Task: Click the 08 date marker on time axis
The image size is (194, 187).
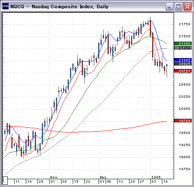Action: [x=65, y=182]
